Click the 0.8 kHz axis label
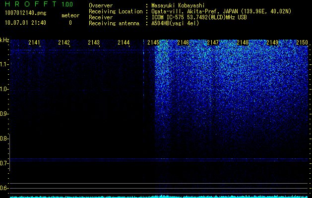 coord(3,139)
